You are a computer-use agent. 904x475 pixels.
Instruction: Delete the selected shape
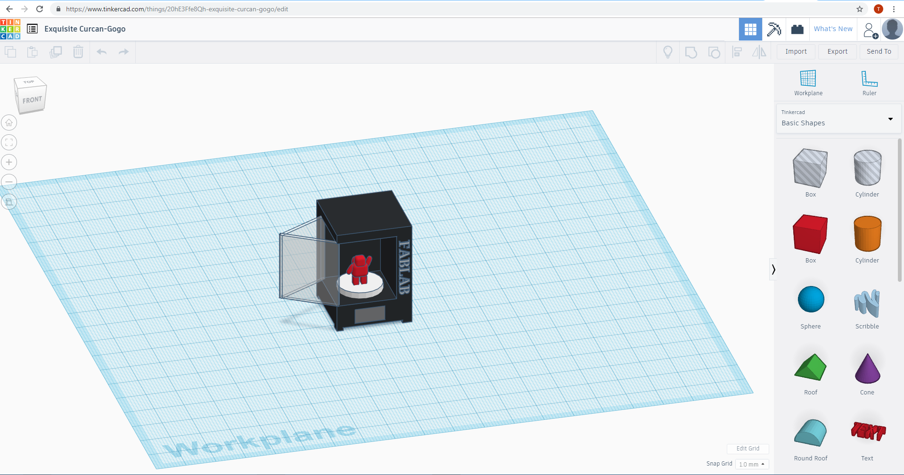coord(78,52)
